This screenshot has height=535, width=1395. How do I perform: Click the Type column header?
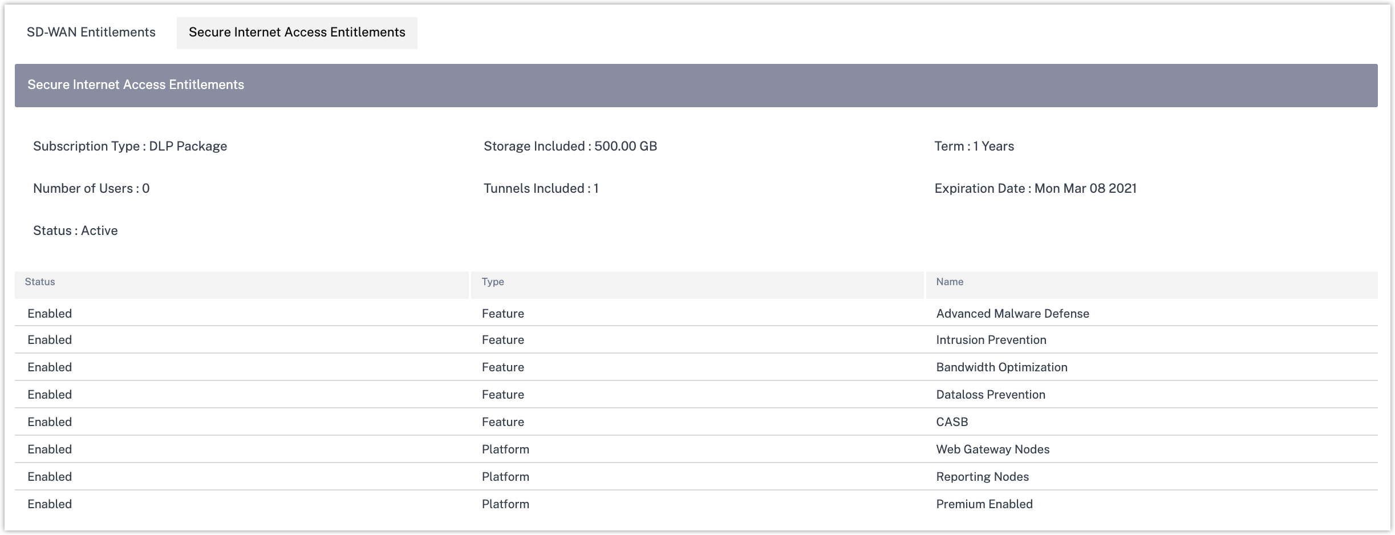click(697, 285)
